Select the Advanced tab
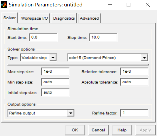The height and width of the screenshot is (136, 157). tap(89, 18)
